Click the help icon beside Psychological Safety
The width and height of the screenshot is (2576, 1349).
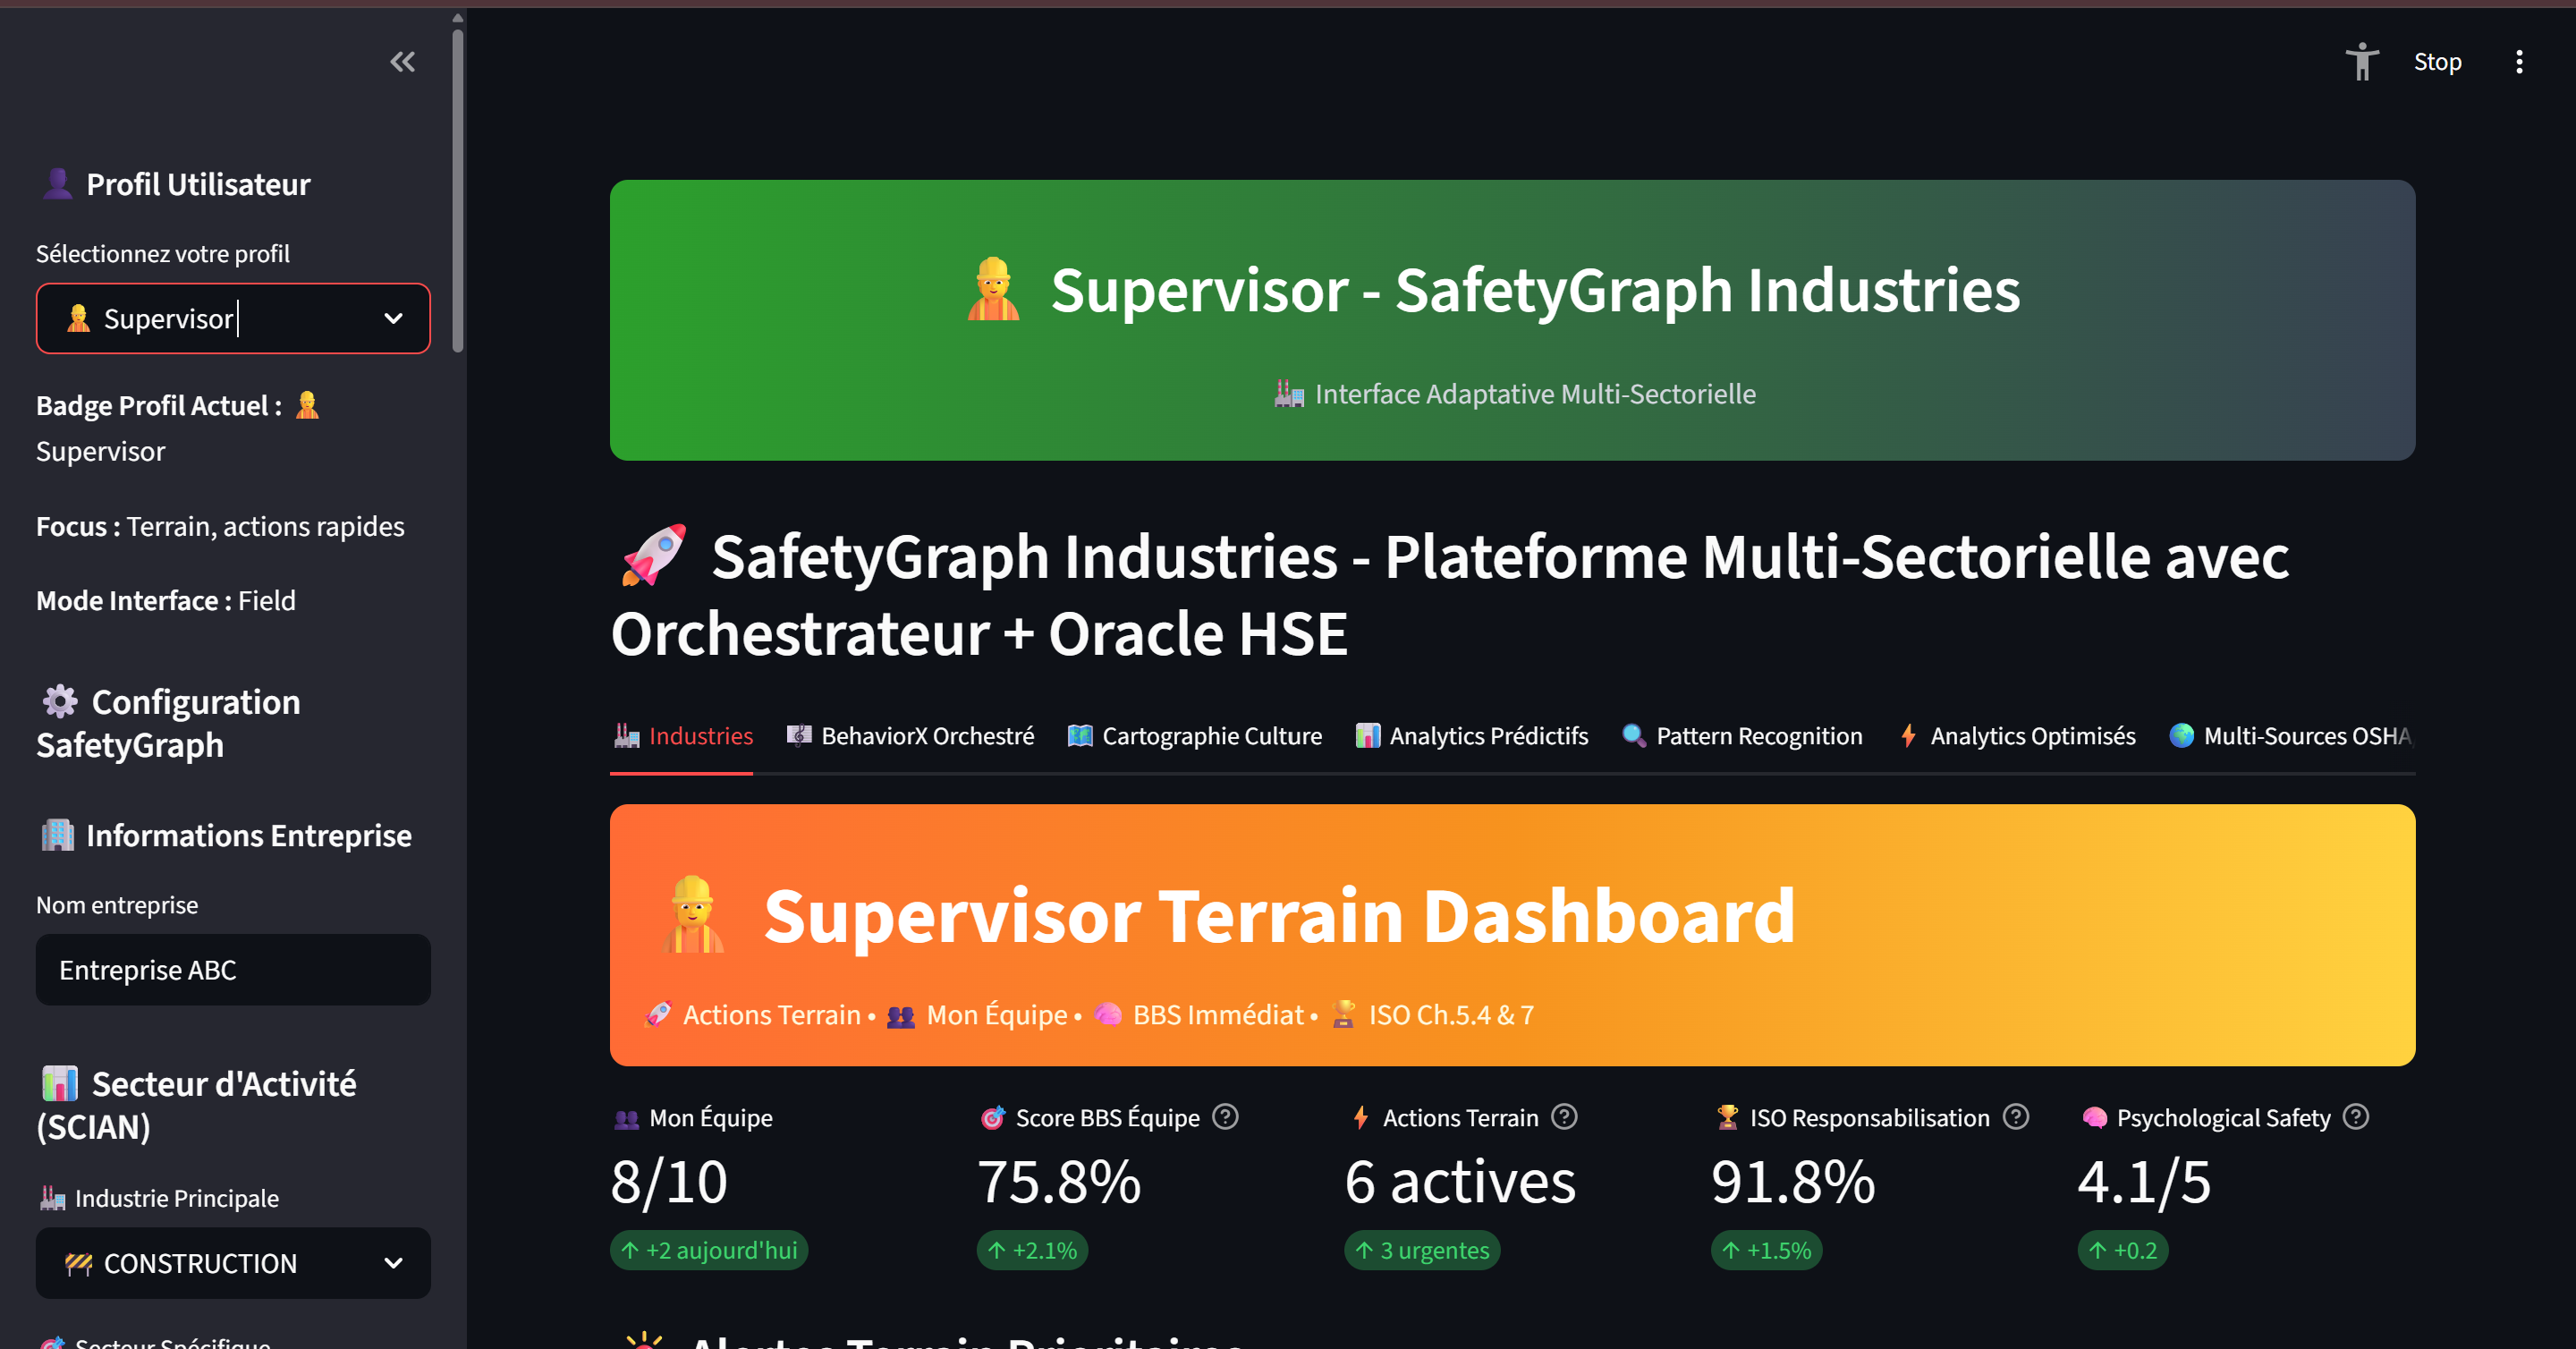click(2357, 1117)
